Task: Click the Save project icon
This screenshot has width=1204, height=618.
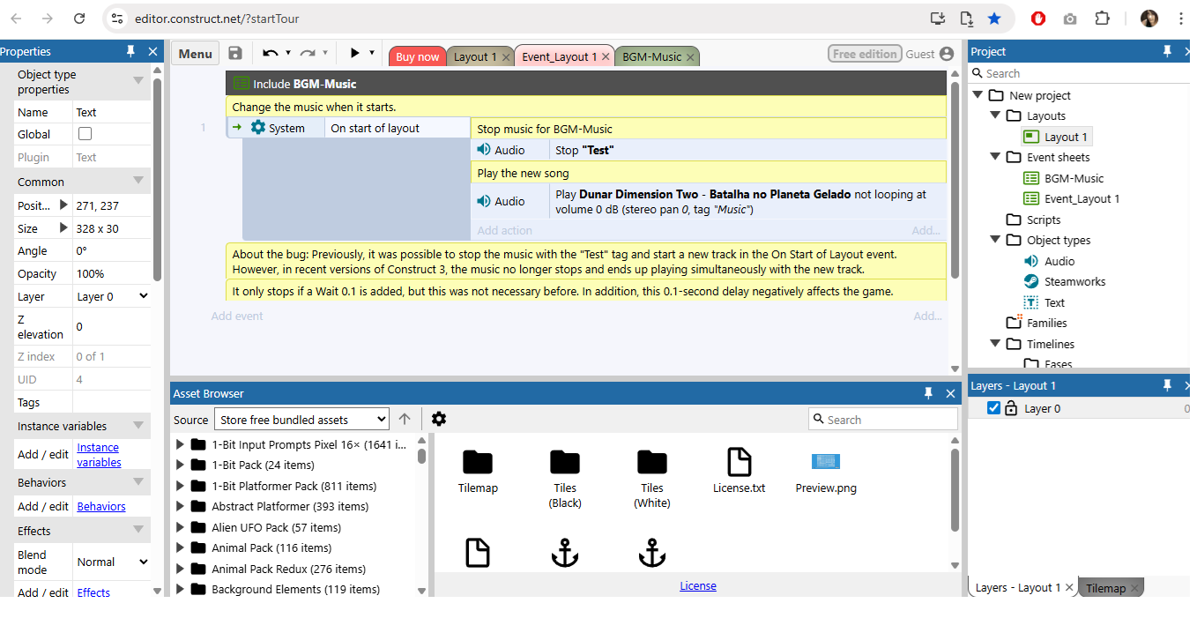Action: click(x=234, y=53)
